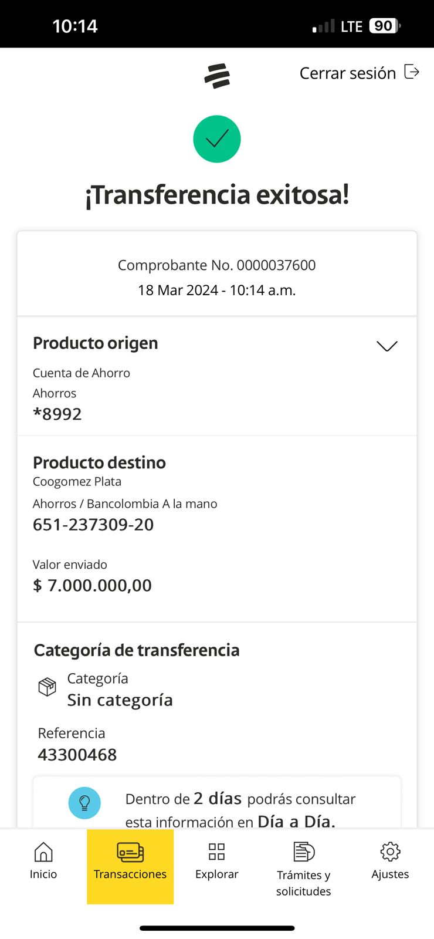Tap the Ajustes gear icon
Image resolution: width=434 pixels, height=939 pixels.
[x=390, y=852]
